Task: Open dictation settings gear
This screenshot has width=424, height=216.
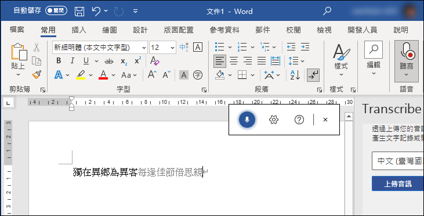Action: pyautogui.click(x=274, y=120)
